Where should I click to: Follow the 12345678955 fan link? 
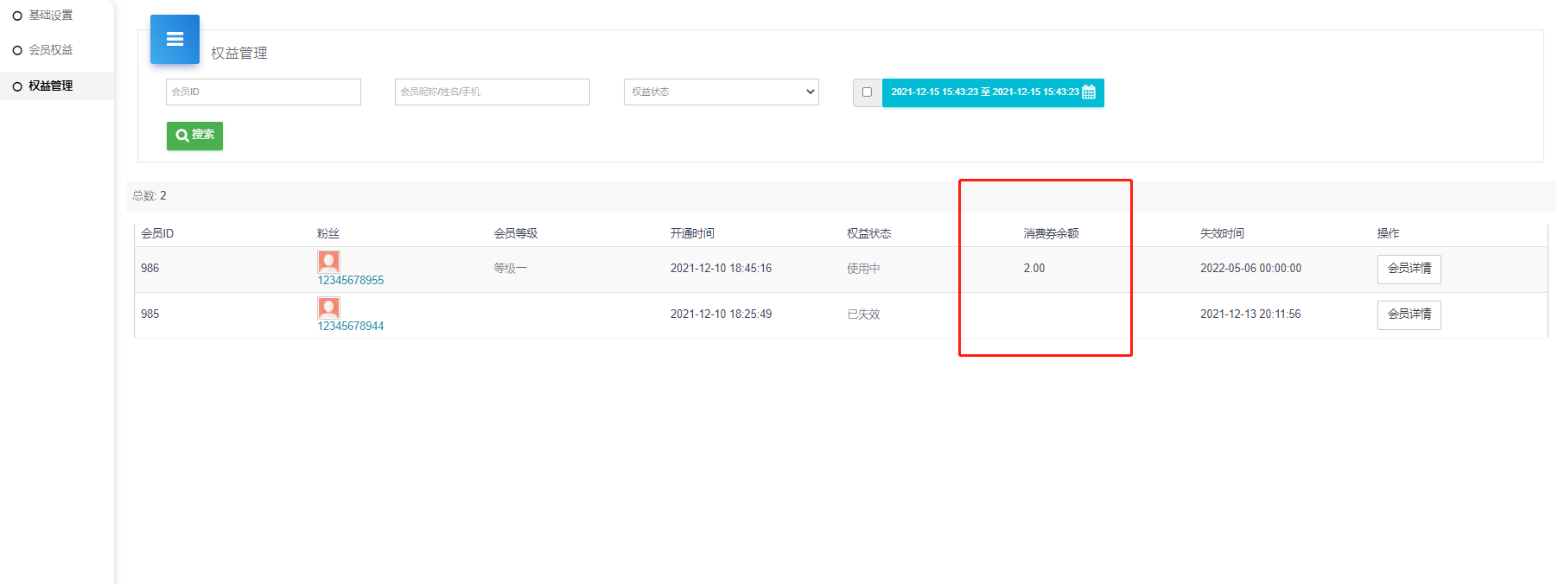(x=351, y=281)
